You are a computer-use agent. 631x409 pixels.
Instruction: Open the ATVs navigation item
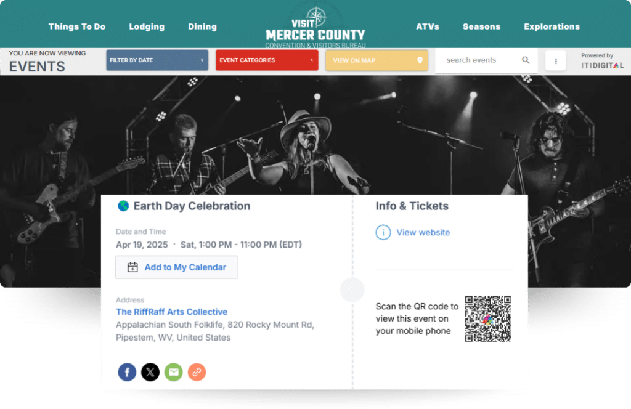click(428, 26)
